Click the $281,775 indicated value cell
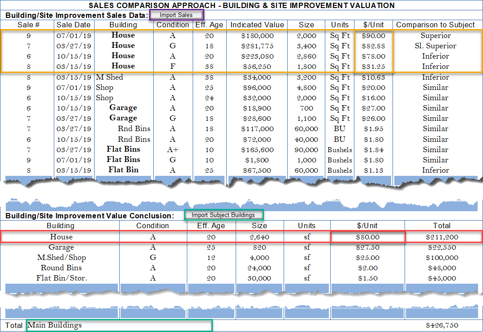The width and height of the screenshot is (483, 332). click(x=256, y=46)
